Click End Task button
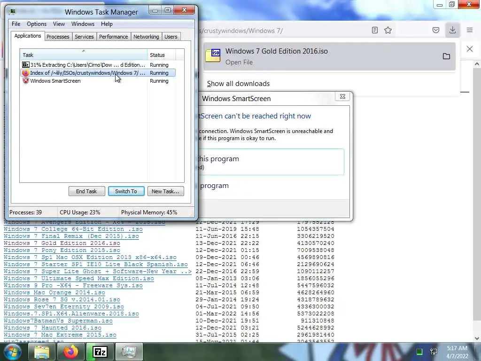This screenshot has width=481, height=361. (x=86, y=191)
